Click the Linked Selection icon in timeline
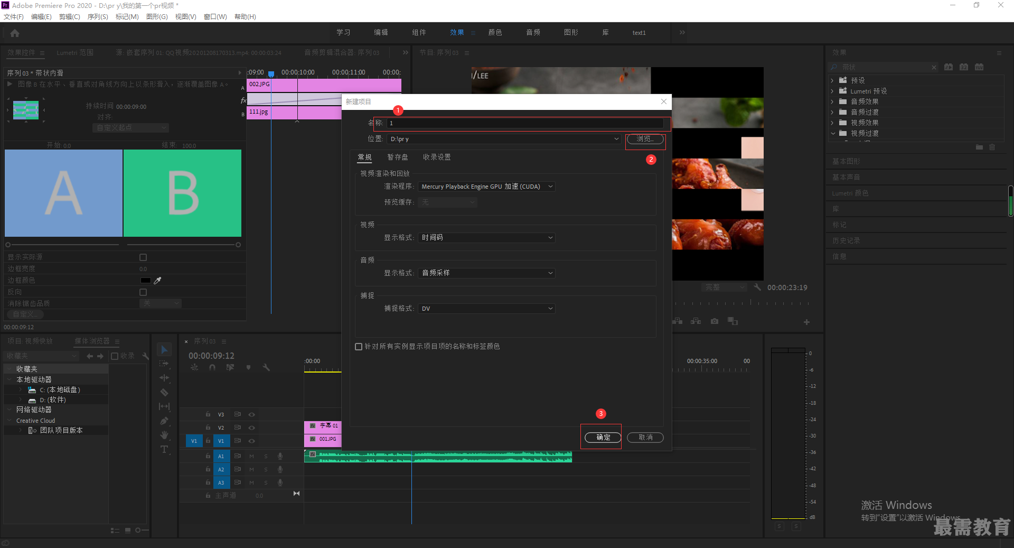This screenshot has width=1014, height=548. coord(230,367)
